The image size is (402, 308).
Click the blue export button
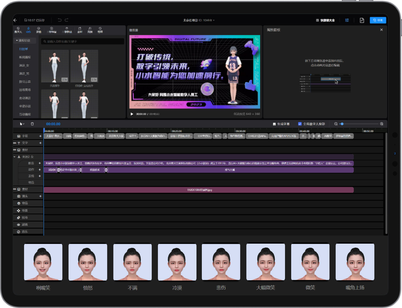378,20
